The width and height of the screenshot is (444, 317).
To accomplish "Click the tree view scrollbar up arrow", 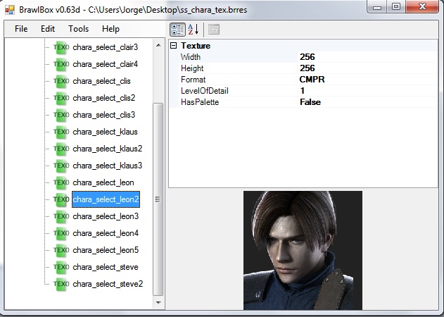I will [158, 44].
